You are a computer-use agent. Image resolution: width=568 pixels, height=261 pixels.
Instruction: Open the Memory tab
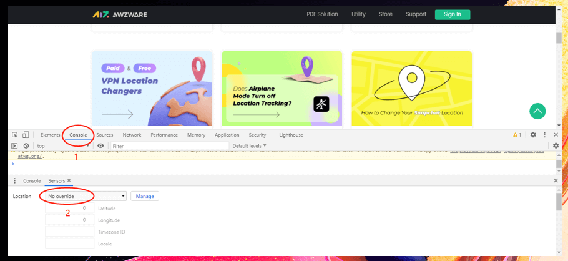click(x=197, y=135)
